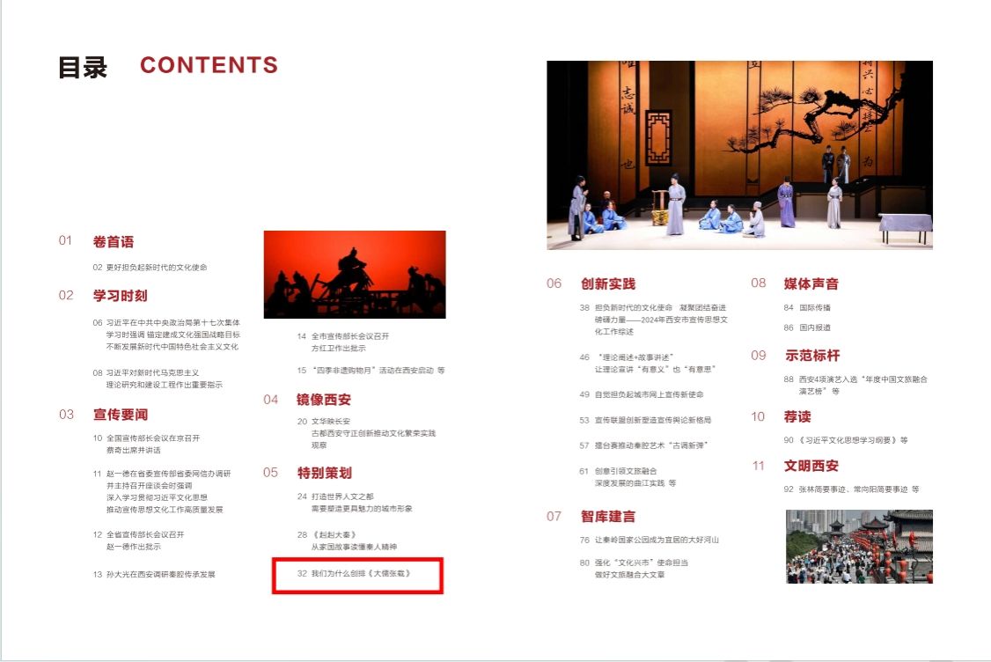Select the red shadow puppet silhouette image
The width and height of the screenshot is (991, 662).
pos(355,275)
